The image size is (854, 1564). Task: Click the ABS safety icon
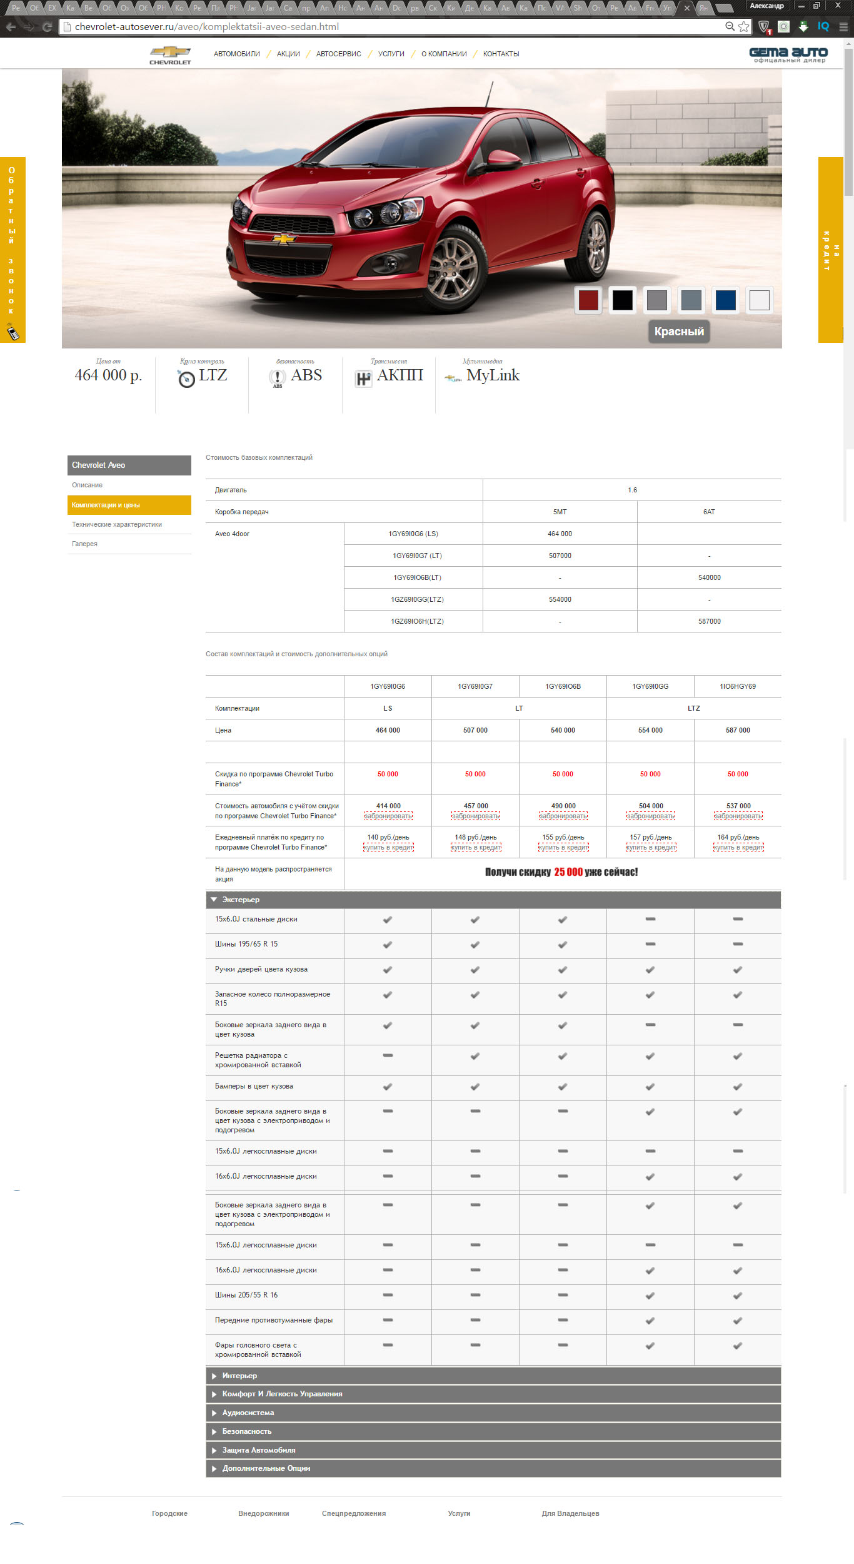point(278,378)
